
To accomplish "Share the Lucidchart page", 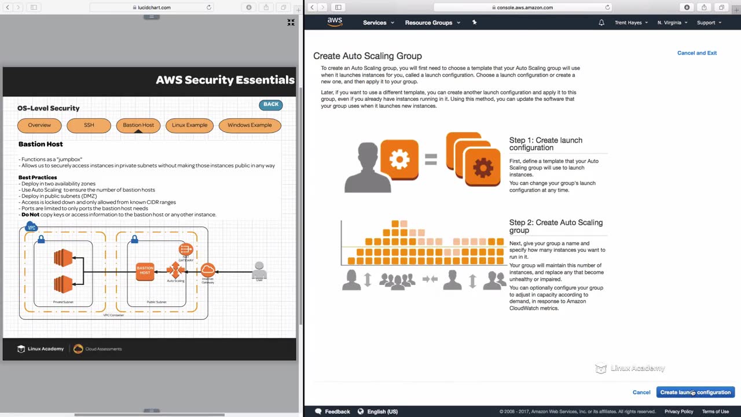I will (x=266, y=8).
